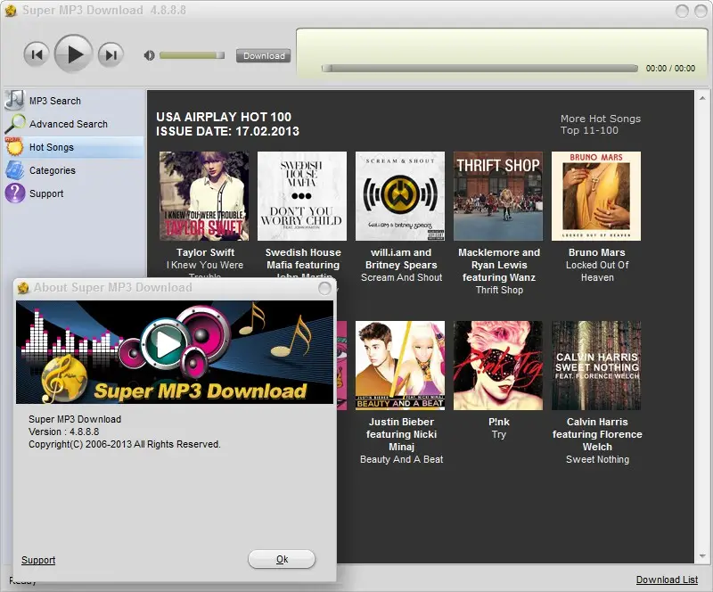This screenshot has width=713, height=592.
Task: Select the P!nk Try album cover
Action: click(x=498, y=366)
